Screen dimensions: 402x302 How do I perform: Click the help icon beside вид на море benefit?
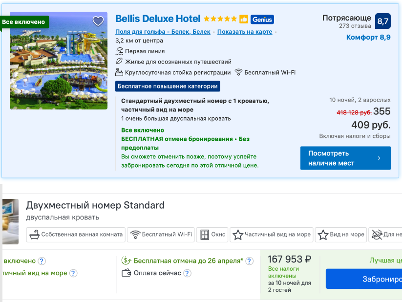point(73,273)
